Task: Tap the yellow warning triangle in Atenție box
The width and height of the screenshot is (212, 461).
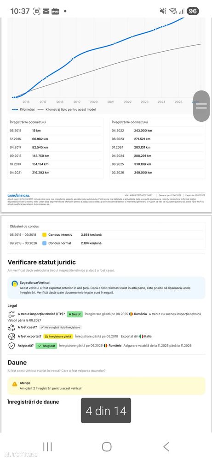Action: [x=15, y=384]
